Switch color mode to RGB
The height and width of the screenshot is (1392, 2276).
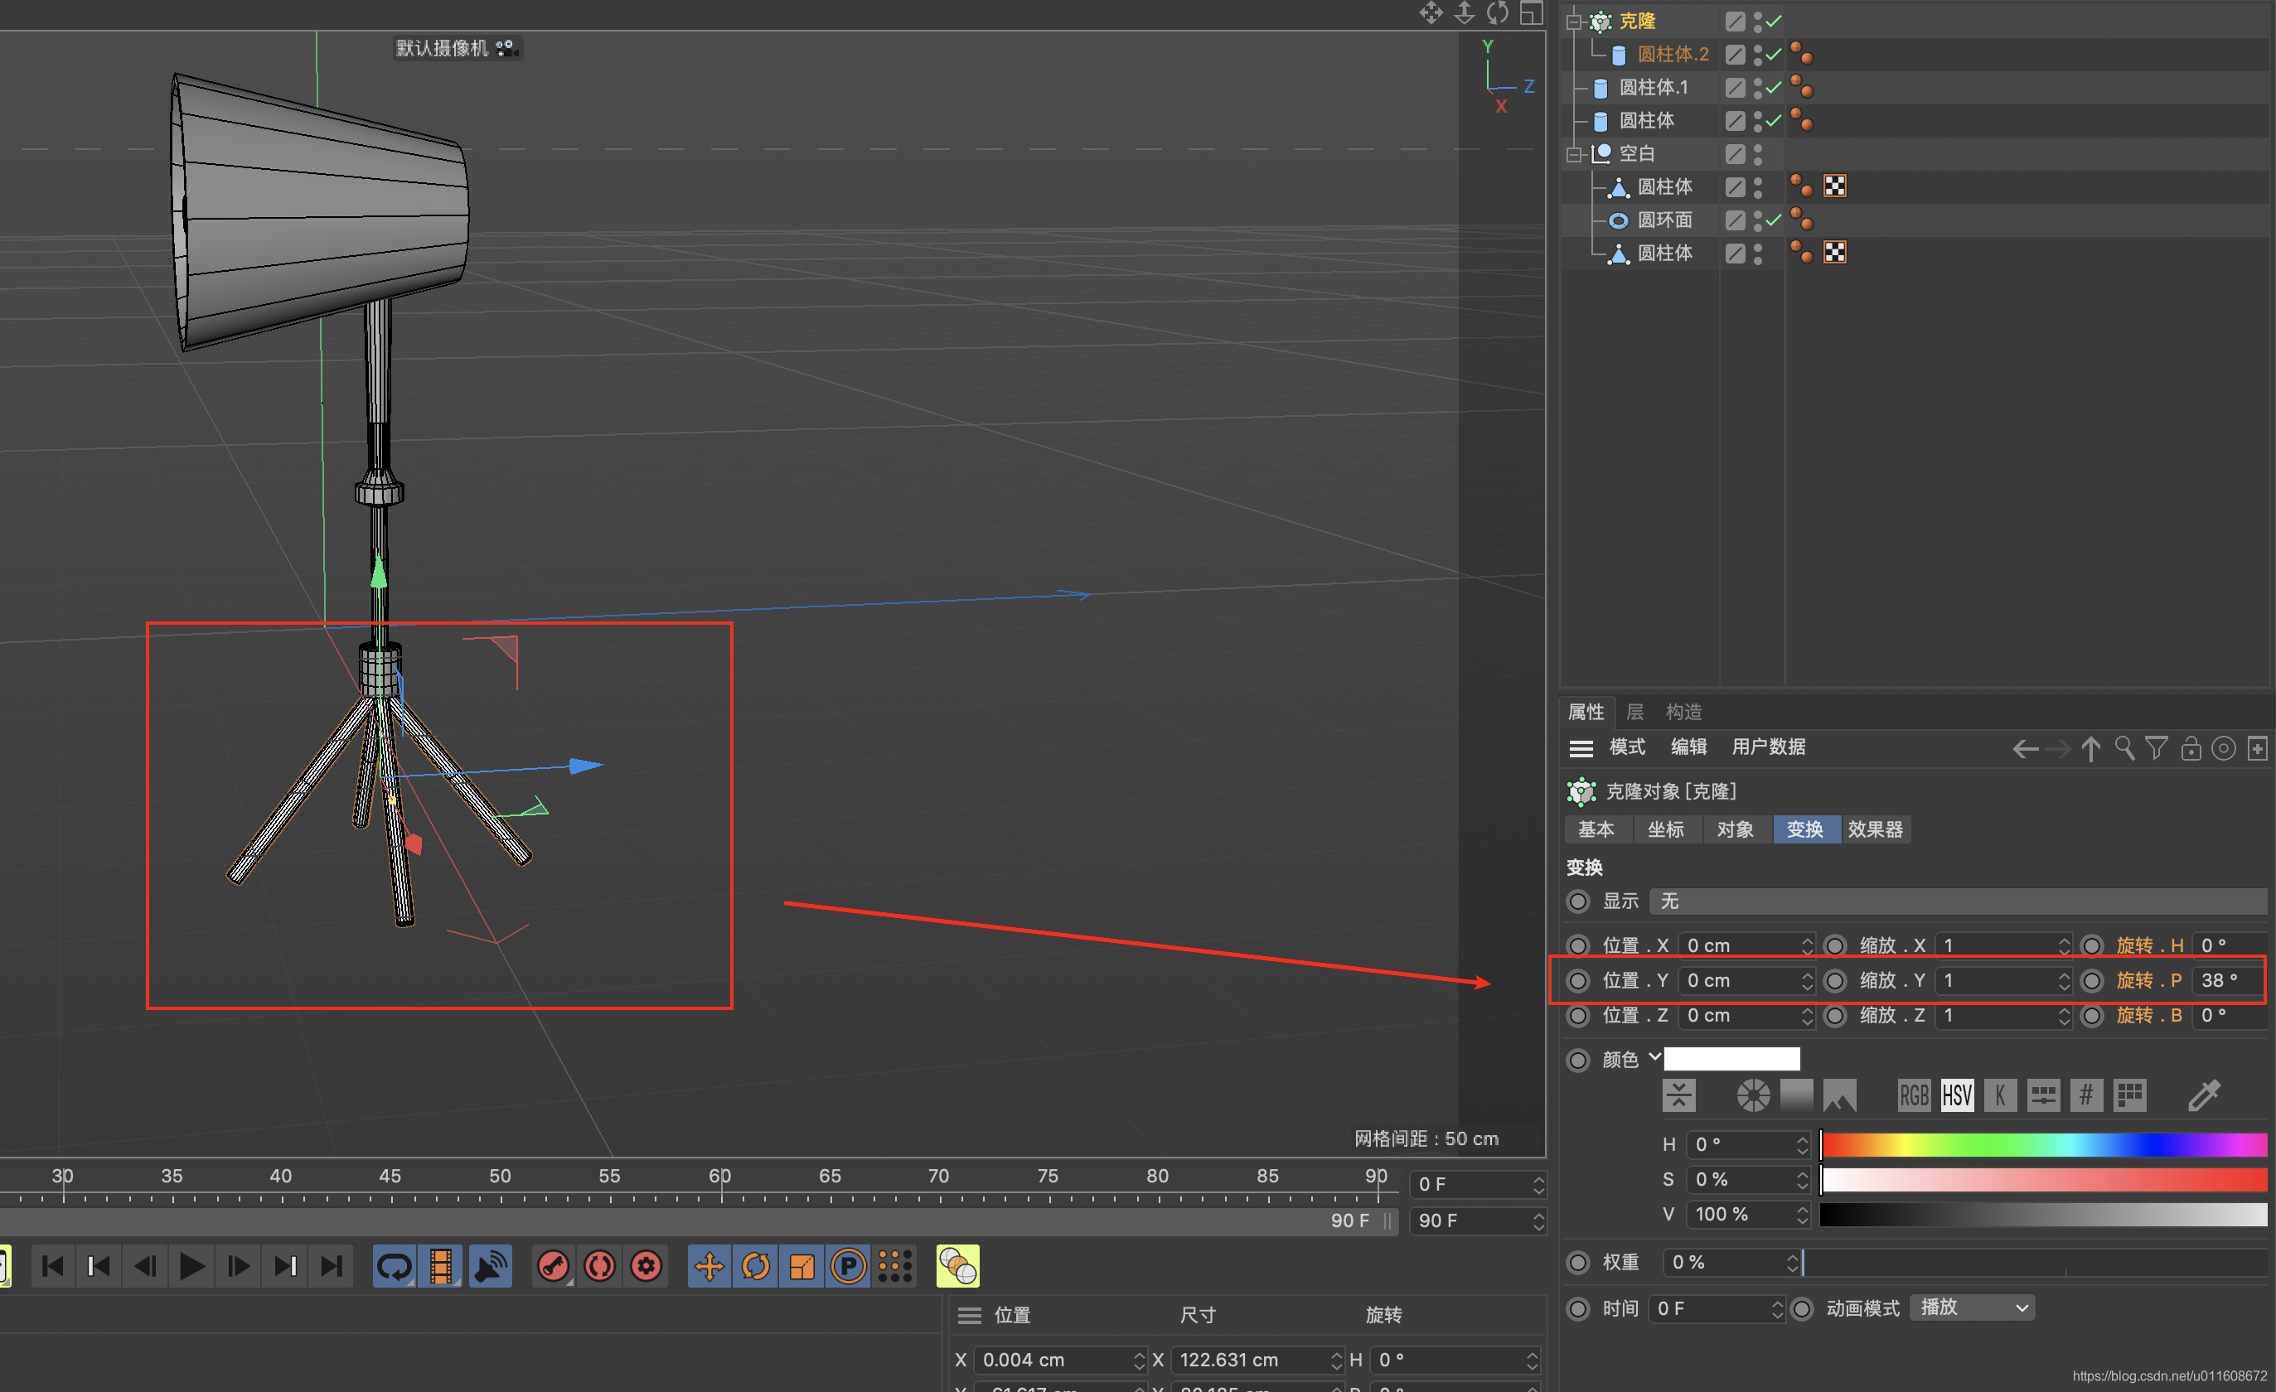coord(1913,1095)
